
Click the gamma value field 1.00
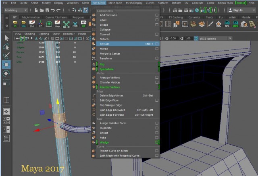tap(188, 39)
